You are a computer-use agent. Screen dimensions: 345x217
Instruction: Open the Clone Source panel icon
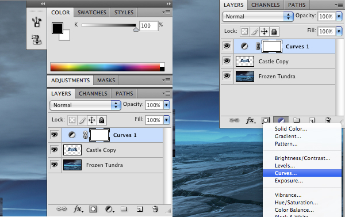(37, 40)
